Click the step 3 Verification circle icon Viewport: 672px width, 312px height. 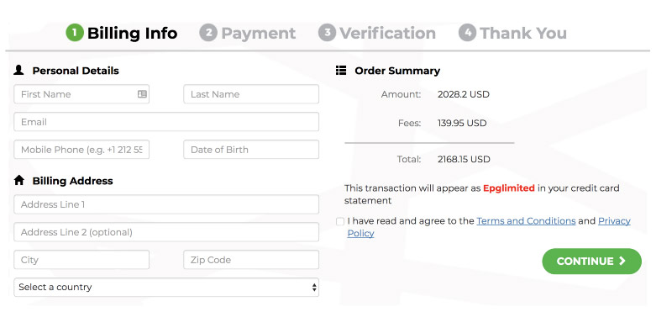click(x=327, y=33)
